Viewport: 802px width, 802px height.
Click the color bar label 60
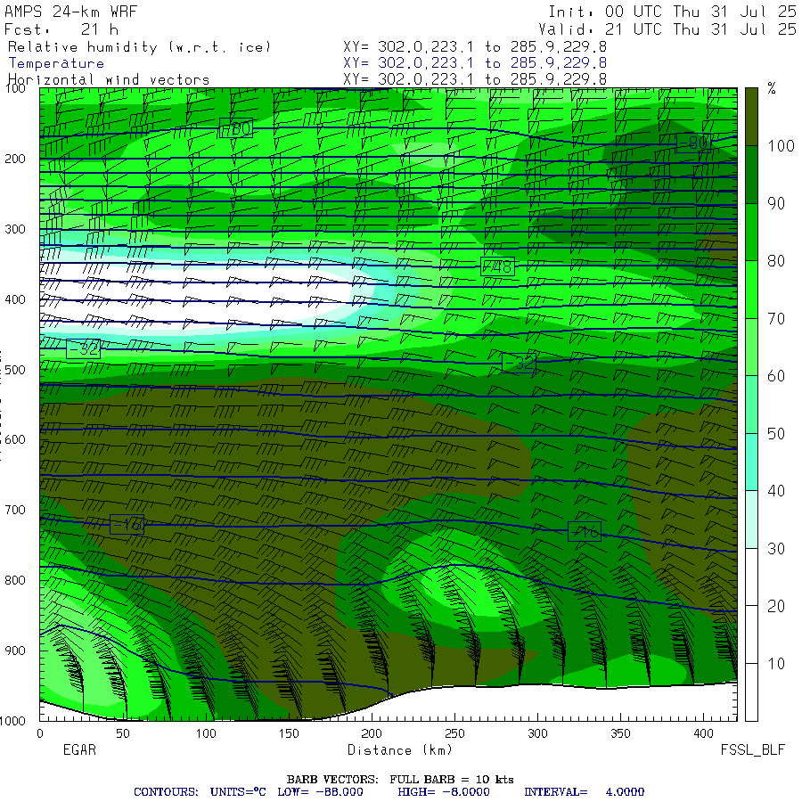pyautogui.click(x=776, y=376)
